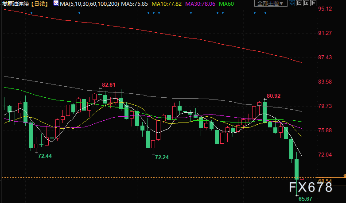Toggle the yellow MA10:77.82 line label

[x=167, y=4]
